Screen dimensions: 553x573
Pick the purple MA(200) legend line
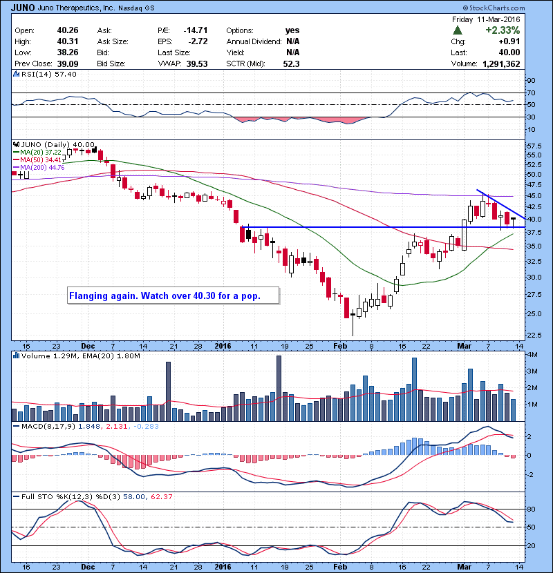(16, 168)
